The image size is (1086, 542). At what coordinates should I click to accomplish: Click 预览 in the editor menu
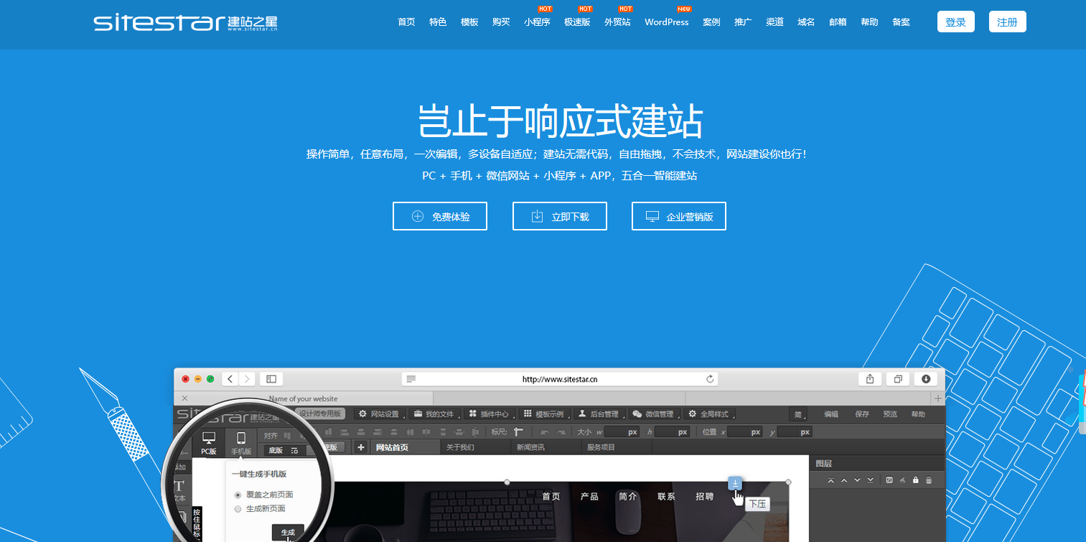(x=890, y=414)
